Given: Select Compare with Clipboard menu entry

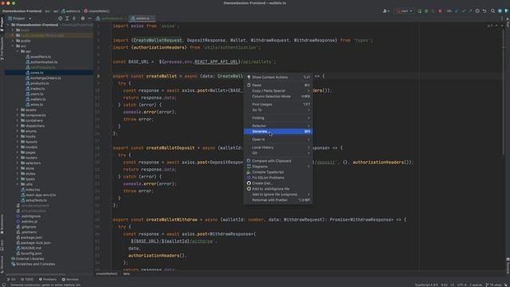Looking at the screenshot, I should pyautogui.click(x=278, y=161).
